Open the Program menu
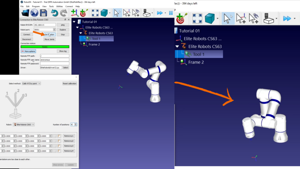Image resolution: width=300 pixels, height=169 pixels. (x=36, y=6)
